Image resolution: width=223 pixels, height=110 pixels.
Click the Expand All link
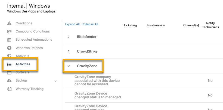(x=72, y=24)
